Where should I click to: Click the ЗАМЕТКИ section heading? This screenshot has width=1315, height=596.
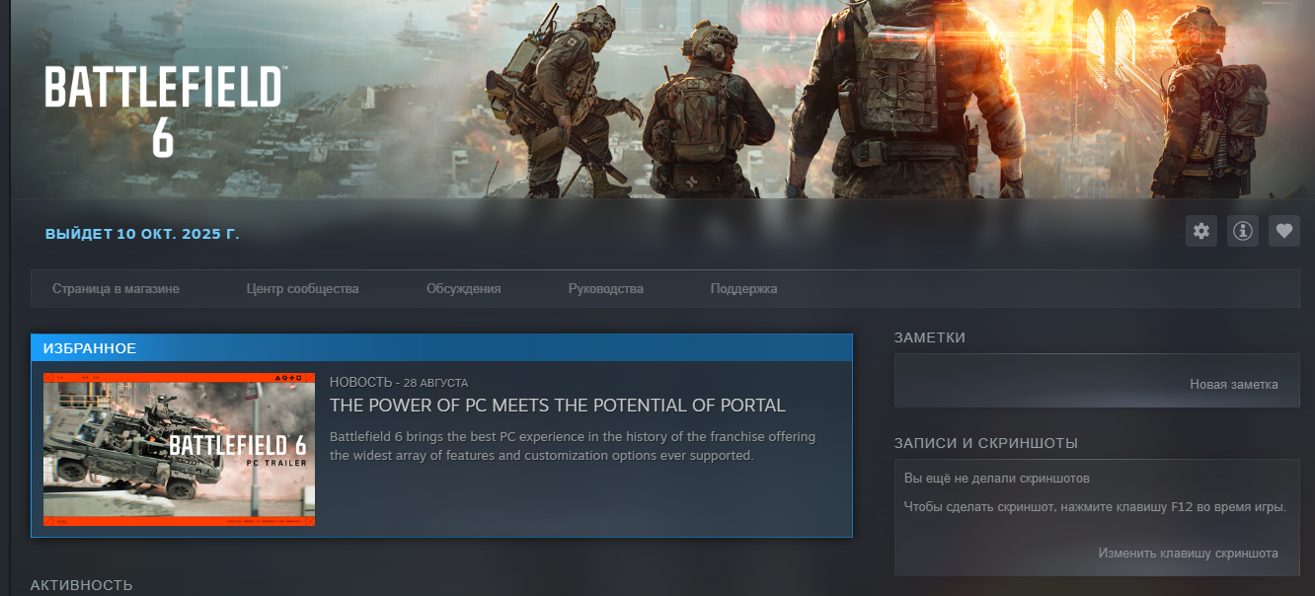coord(930,337)
